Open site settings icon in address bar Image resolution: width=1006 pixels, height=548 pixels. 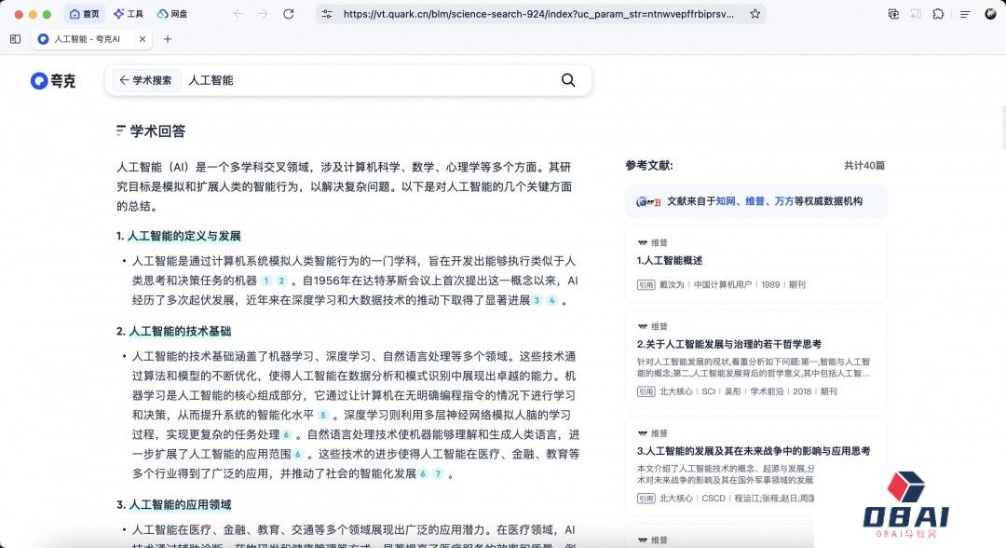326,14
